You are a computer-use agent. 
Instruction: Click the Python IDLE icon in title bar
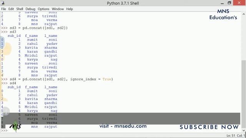click(3, 3)
